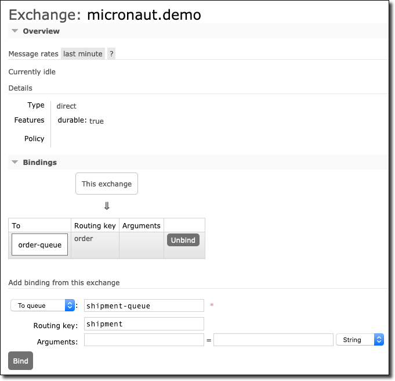
Task: Click the '?' help icon for message rates
Action: (111, 54)
